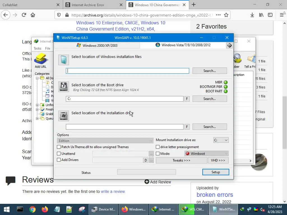Enable Patch UxTheme.dll checkbox
This screenshot has width=287, height=215.
[x=59, y=147]
